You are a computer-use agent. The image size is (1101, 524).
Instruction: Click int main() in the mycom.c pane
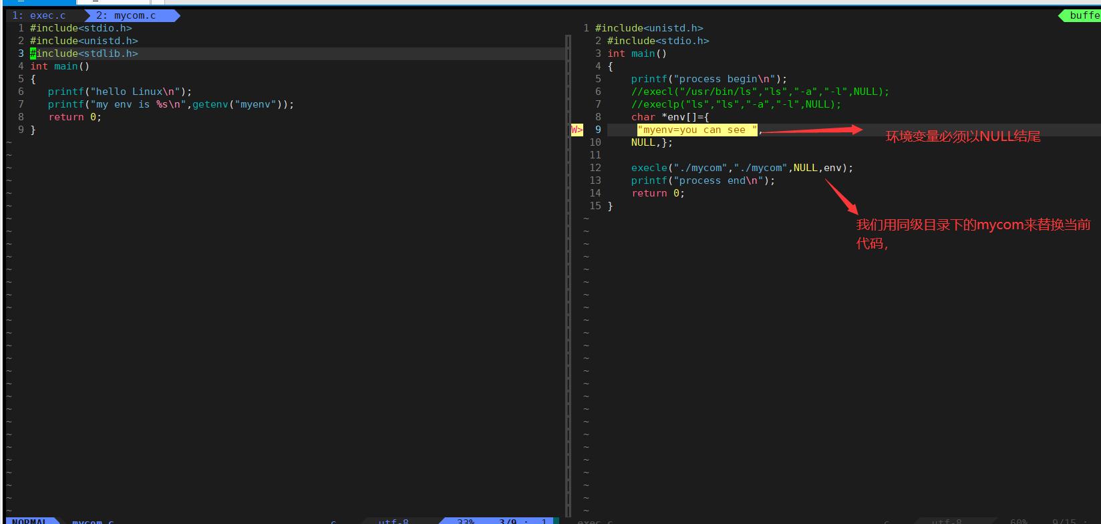60,66
